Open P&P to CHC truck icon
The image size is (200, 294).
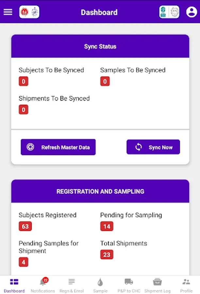tap(128, 282)
